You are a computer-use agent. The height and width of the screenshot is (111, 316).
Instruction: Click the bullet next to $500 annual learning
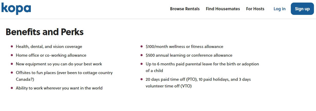coord(142,55)
